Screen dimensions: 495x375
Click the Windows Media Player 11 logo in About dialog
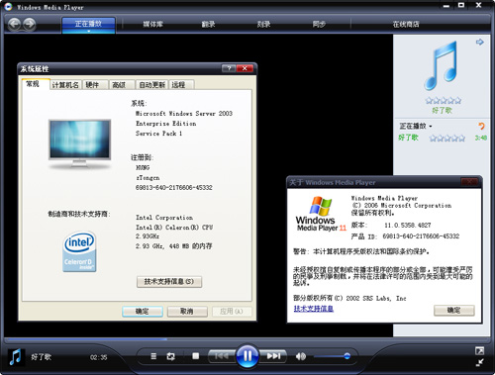pos(321,214)
